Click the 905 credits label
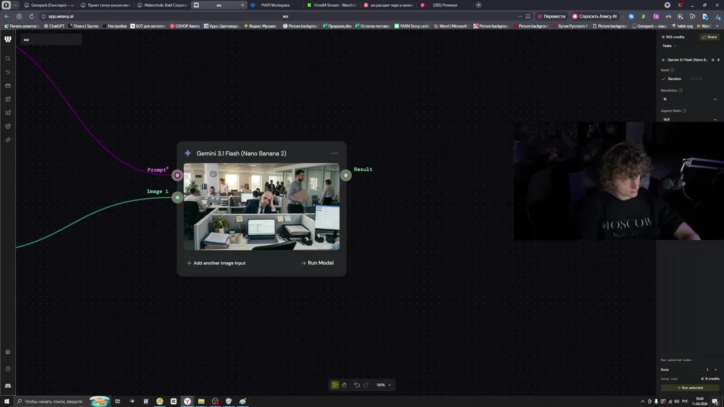This screenshot has height=407, width=724. click(673, 37)
